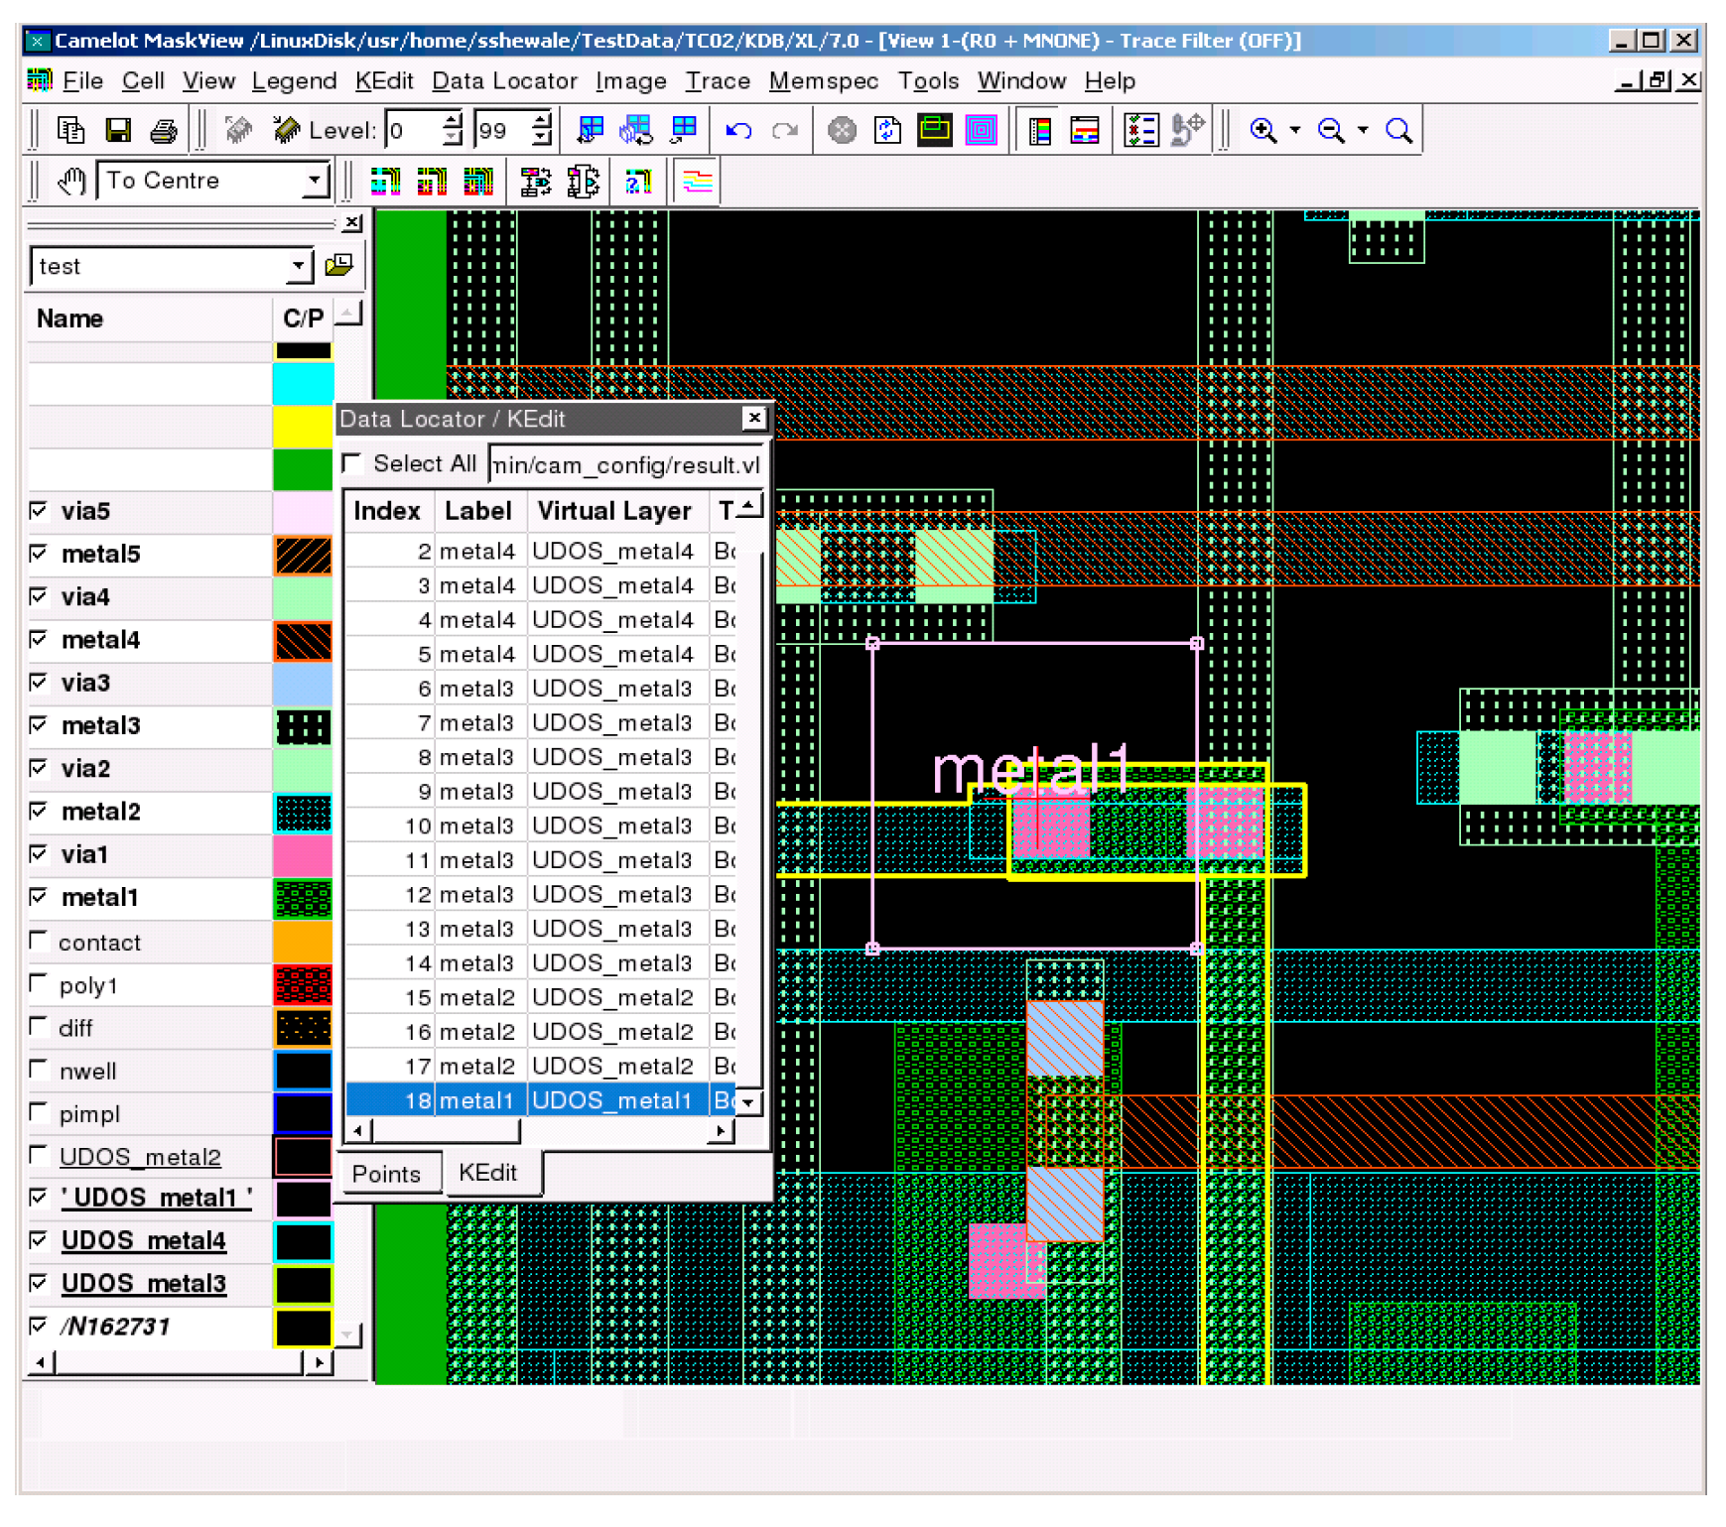Click the Undo arrow icon
This screenshot has width=1726, height=1527.
click(737, 131)
